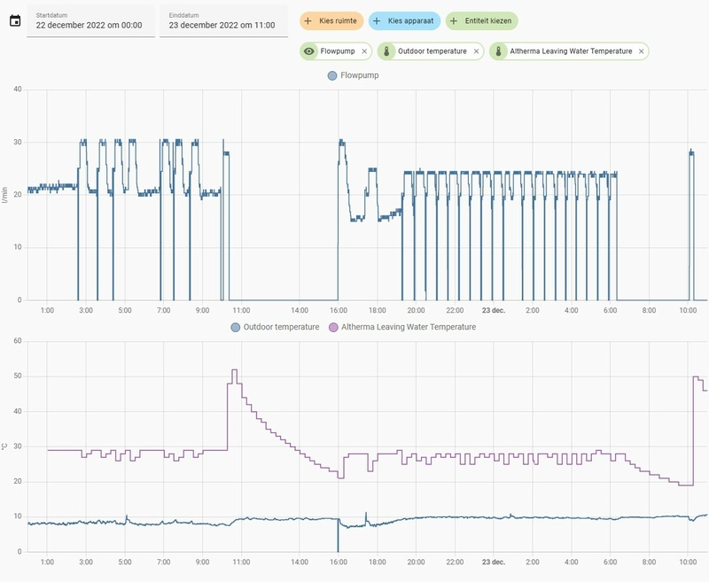Toggle Outdoor temperature legend series visibility

[x=275, y=327]
